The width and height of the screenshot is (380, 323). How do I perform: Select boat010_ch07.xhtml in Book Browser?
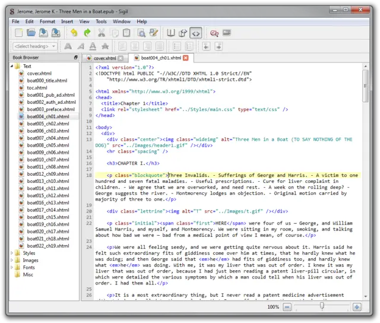(47, 160)
